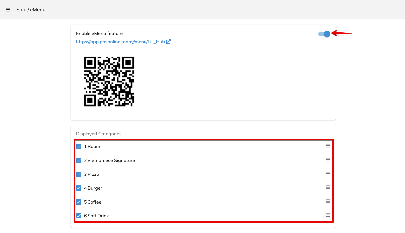Uncheck the 3.Pizza category checkbox

coord(79,174)
